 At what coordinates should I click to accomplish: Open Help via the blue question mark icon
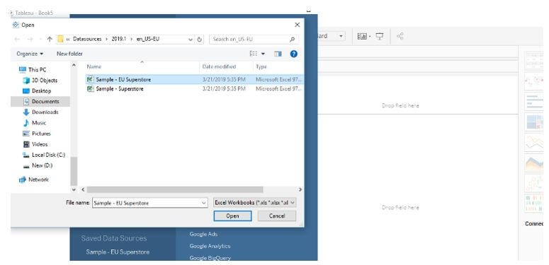(294, 54)
